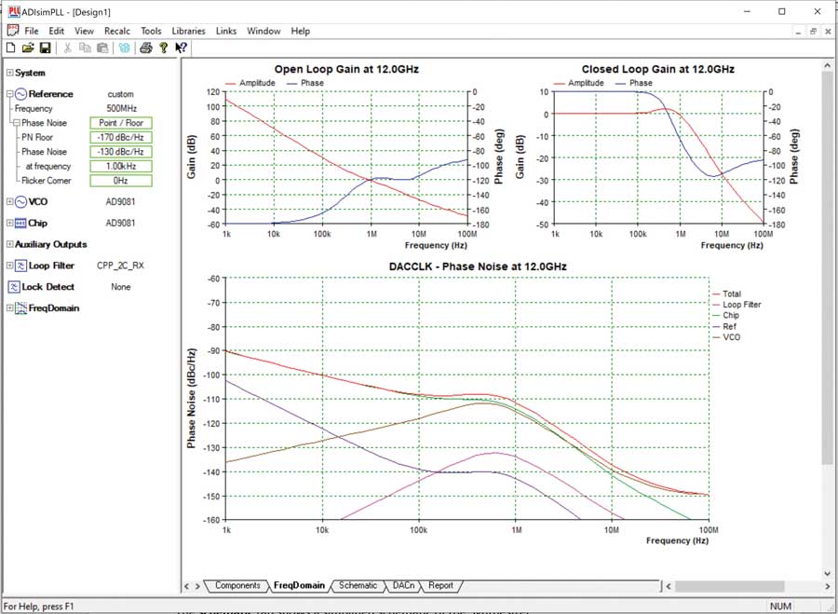Switch to the Report tab
Image resolution: width=838 pixels, height=614 pixels.
pos(440,586)
